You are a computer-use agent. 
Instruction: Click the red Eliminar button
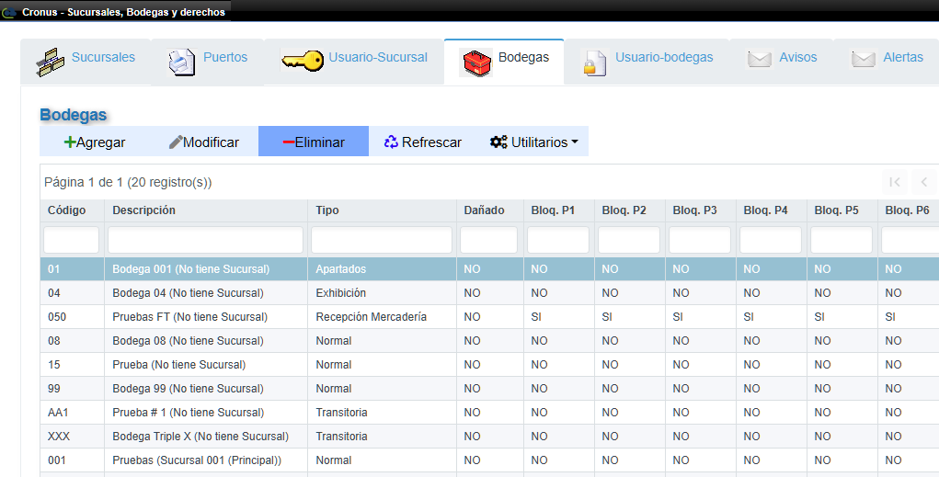[313, 142]
